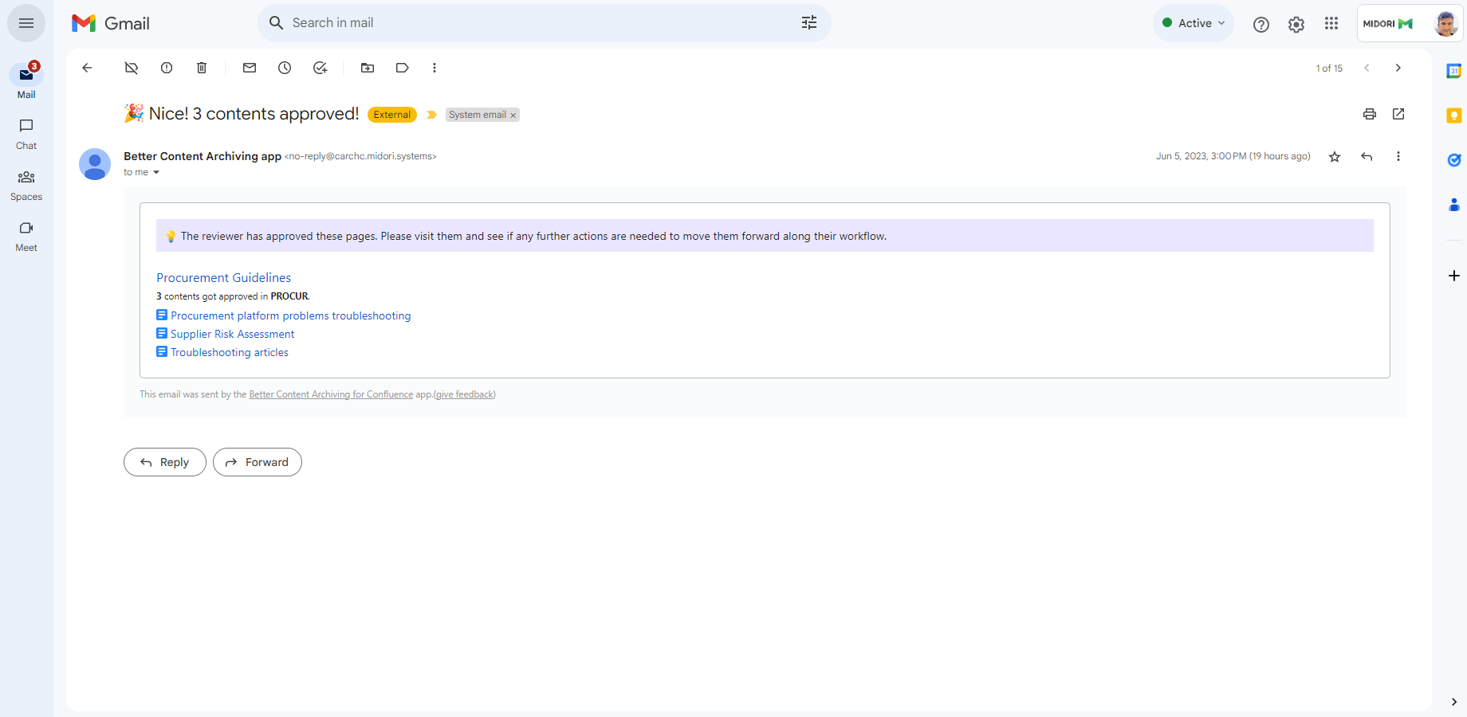Screen dimensions: 1467x717
Task: Expand the 'to me' recipient details
Action: click(x=155, y=171)
